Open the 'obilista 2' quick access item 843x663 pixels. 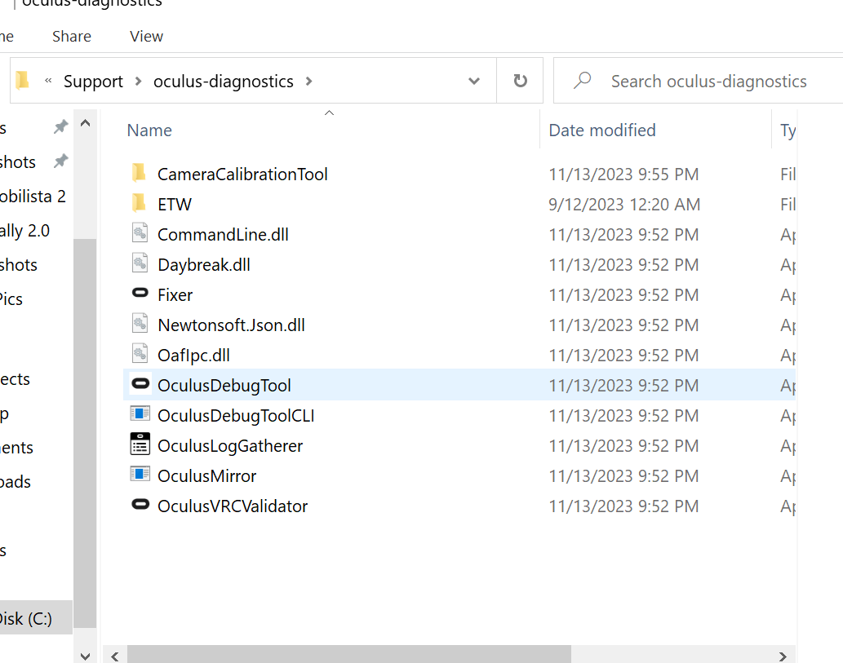pos(33,197)
